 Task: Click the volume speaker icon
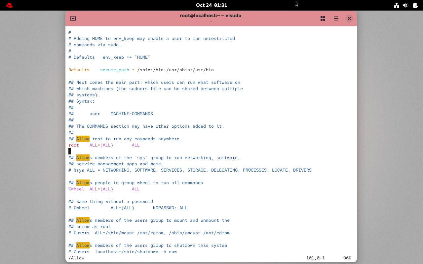point(406,5)
